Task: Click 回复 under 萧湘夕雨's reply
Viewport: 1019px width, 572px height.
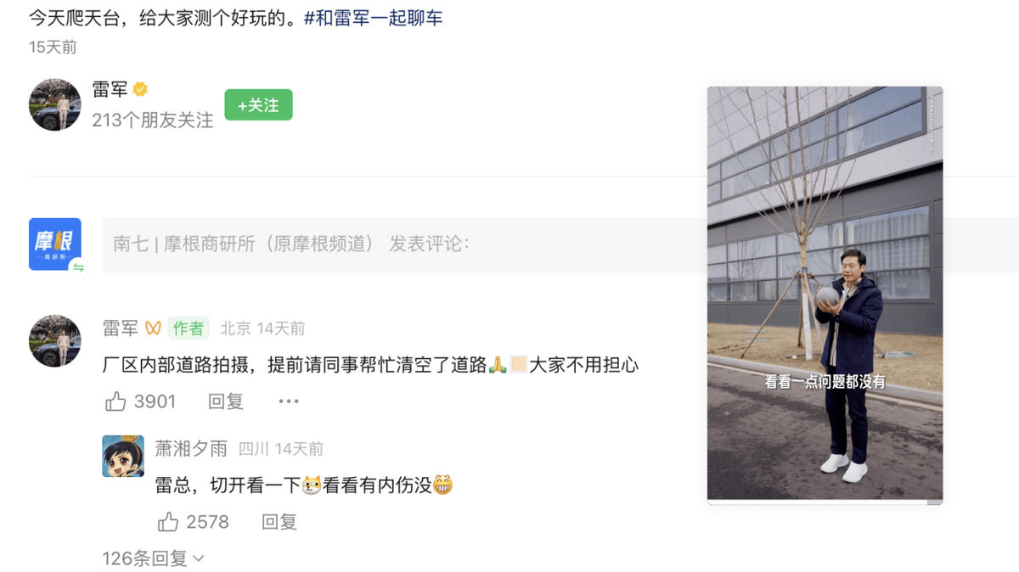Action: click(x=279, y=522)
